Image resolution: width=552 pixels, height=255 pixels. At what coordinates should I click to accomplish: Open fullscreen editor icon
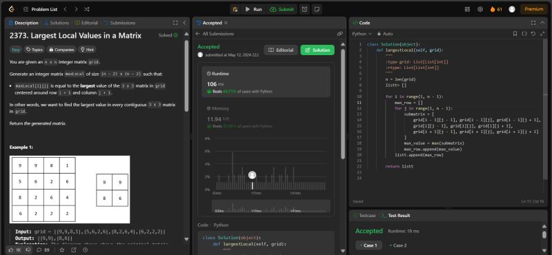pyautogui.click(x=542, y=34)
